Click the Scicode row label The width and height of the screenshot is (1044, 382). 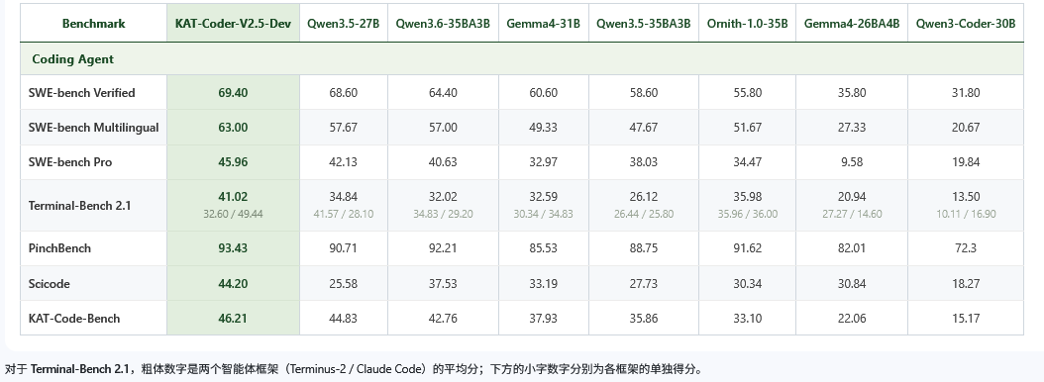click(x=49, y=283)
